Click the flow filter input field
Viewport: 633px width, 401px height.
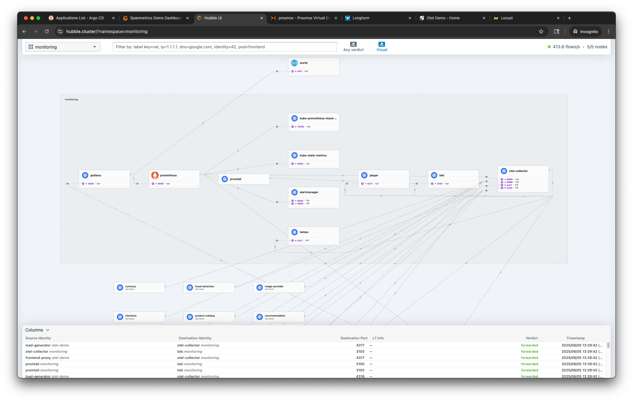(x=225, y=47)
